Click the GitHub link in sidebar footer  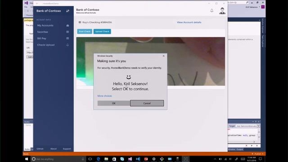[x=40, y=149]
